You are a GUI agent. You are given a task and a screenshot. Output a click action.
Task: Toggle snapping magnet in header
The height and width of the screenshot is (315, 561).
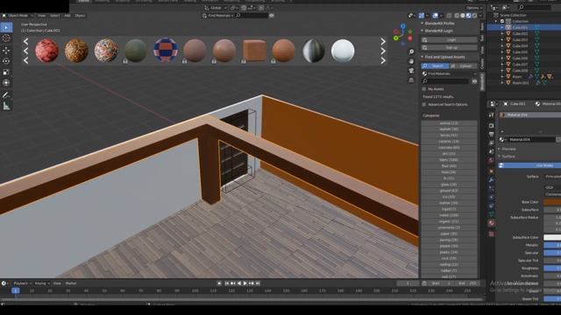click(244, 8)
